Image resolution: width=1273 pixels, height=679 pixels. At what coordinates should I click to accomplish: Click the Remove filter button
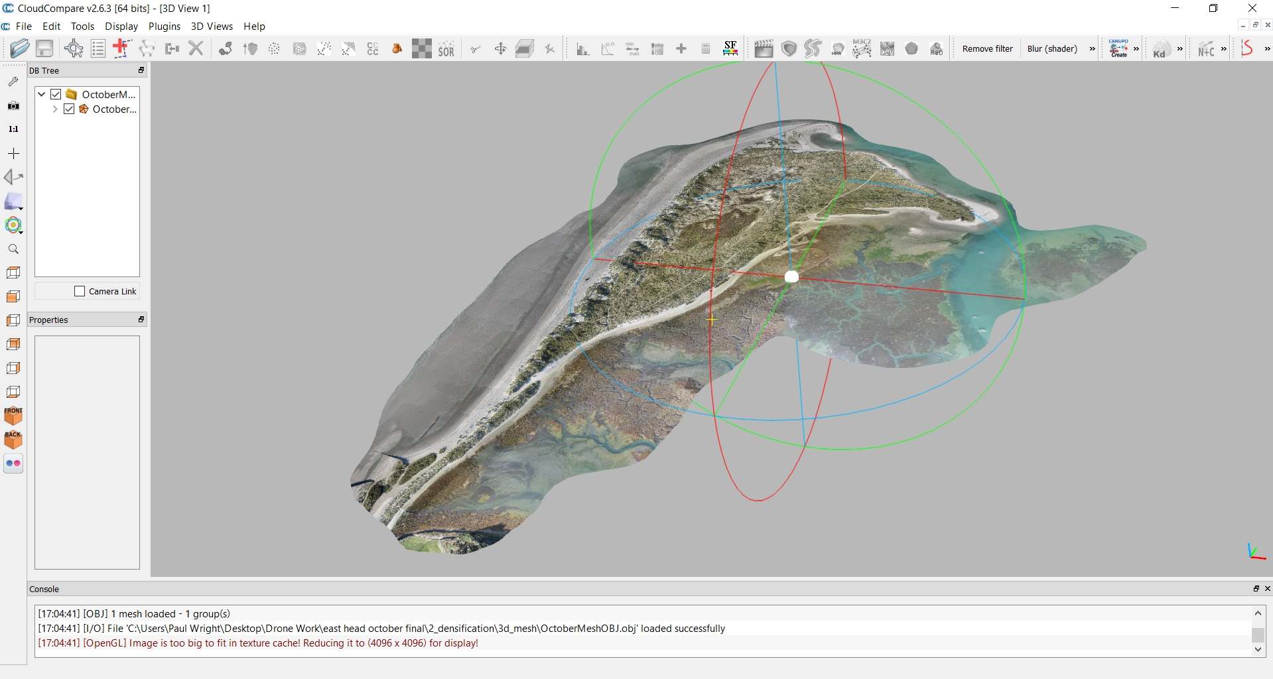987,48
